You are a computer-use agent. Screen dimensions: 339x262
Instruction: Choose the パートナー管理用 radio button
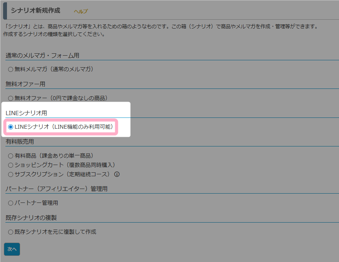[x=10, y=203]
